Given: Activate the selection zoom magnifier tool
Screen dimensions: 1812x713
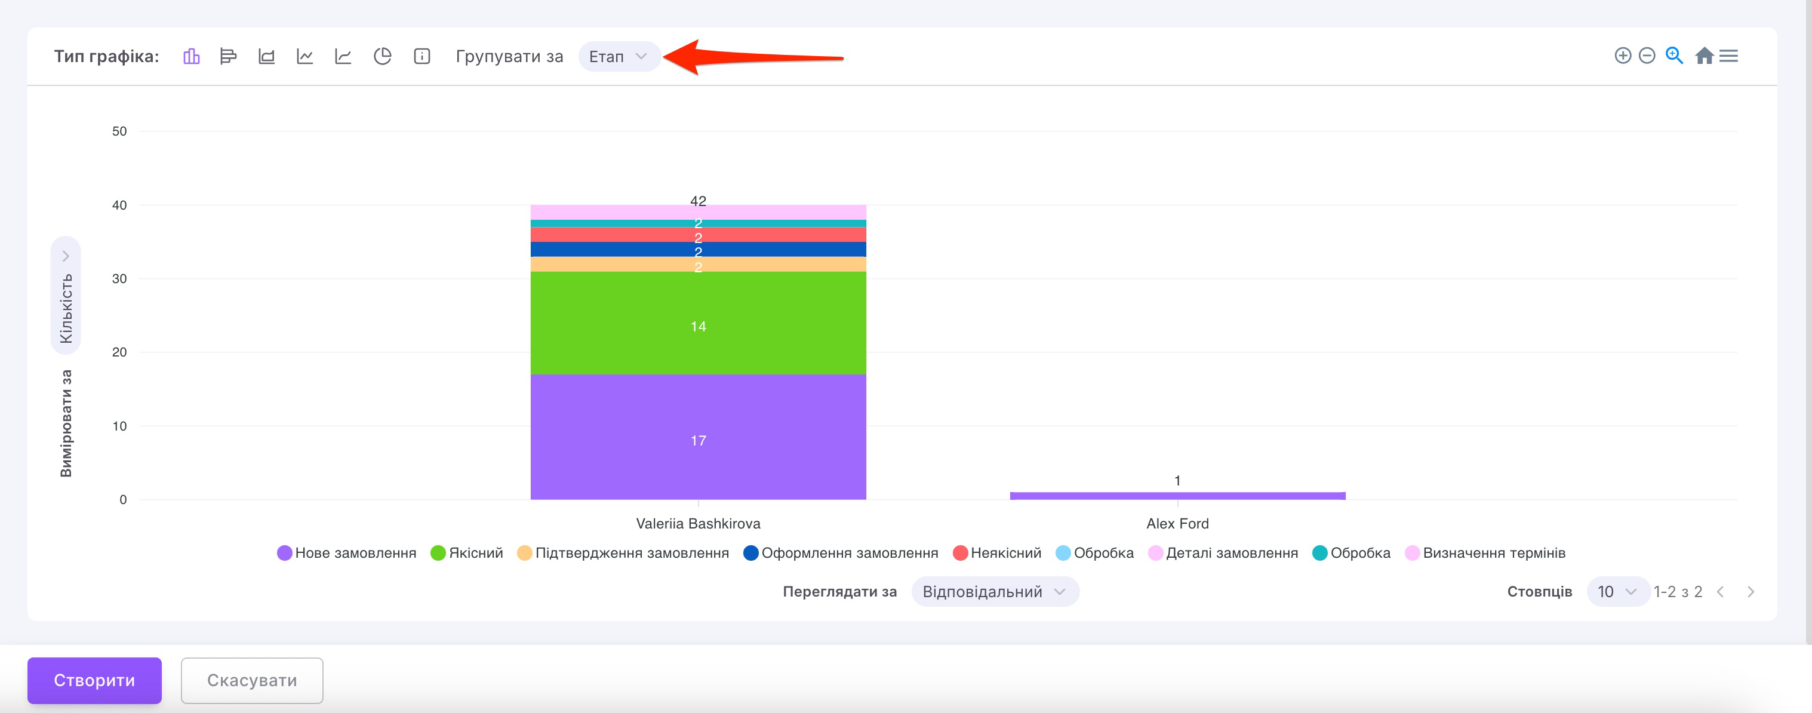Looking at the screenshot, I should coord(1674,56).
